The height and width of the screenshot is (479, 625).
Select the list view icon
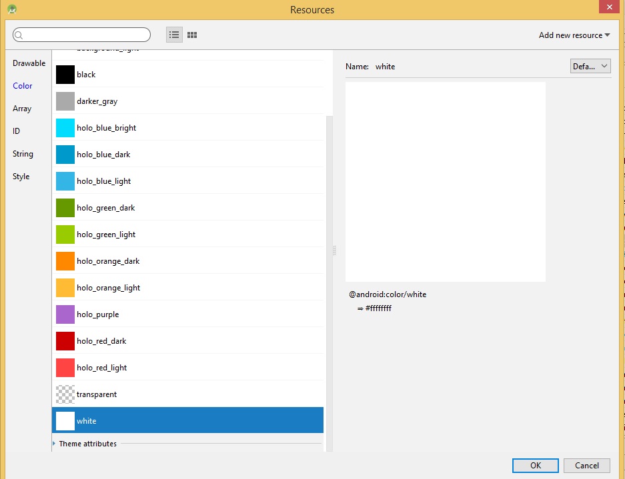tap(174, 35)
